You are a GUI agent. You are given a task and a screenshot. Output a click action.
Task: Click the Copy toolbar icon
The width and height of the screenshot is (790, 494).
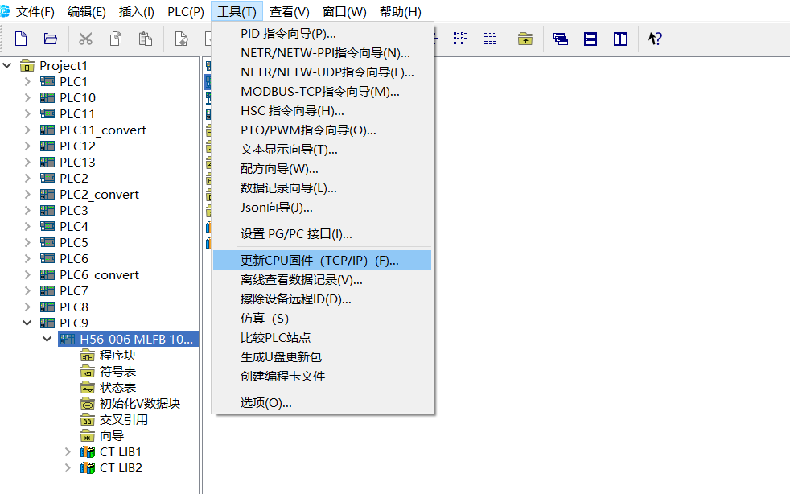point(116,39)
